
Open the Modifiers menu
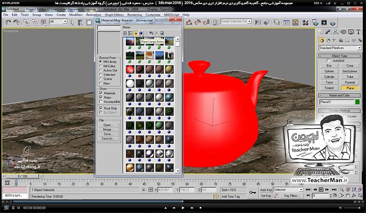(76, 15)
